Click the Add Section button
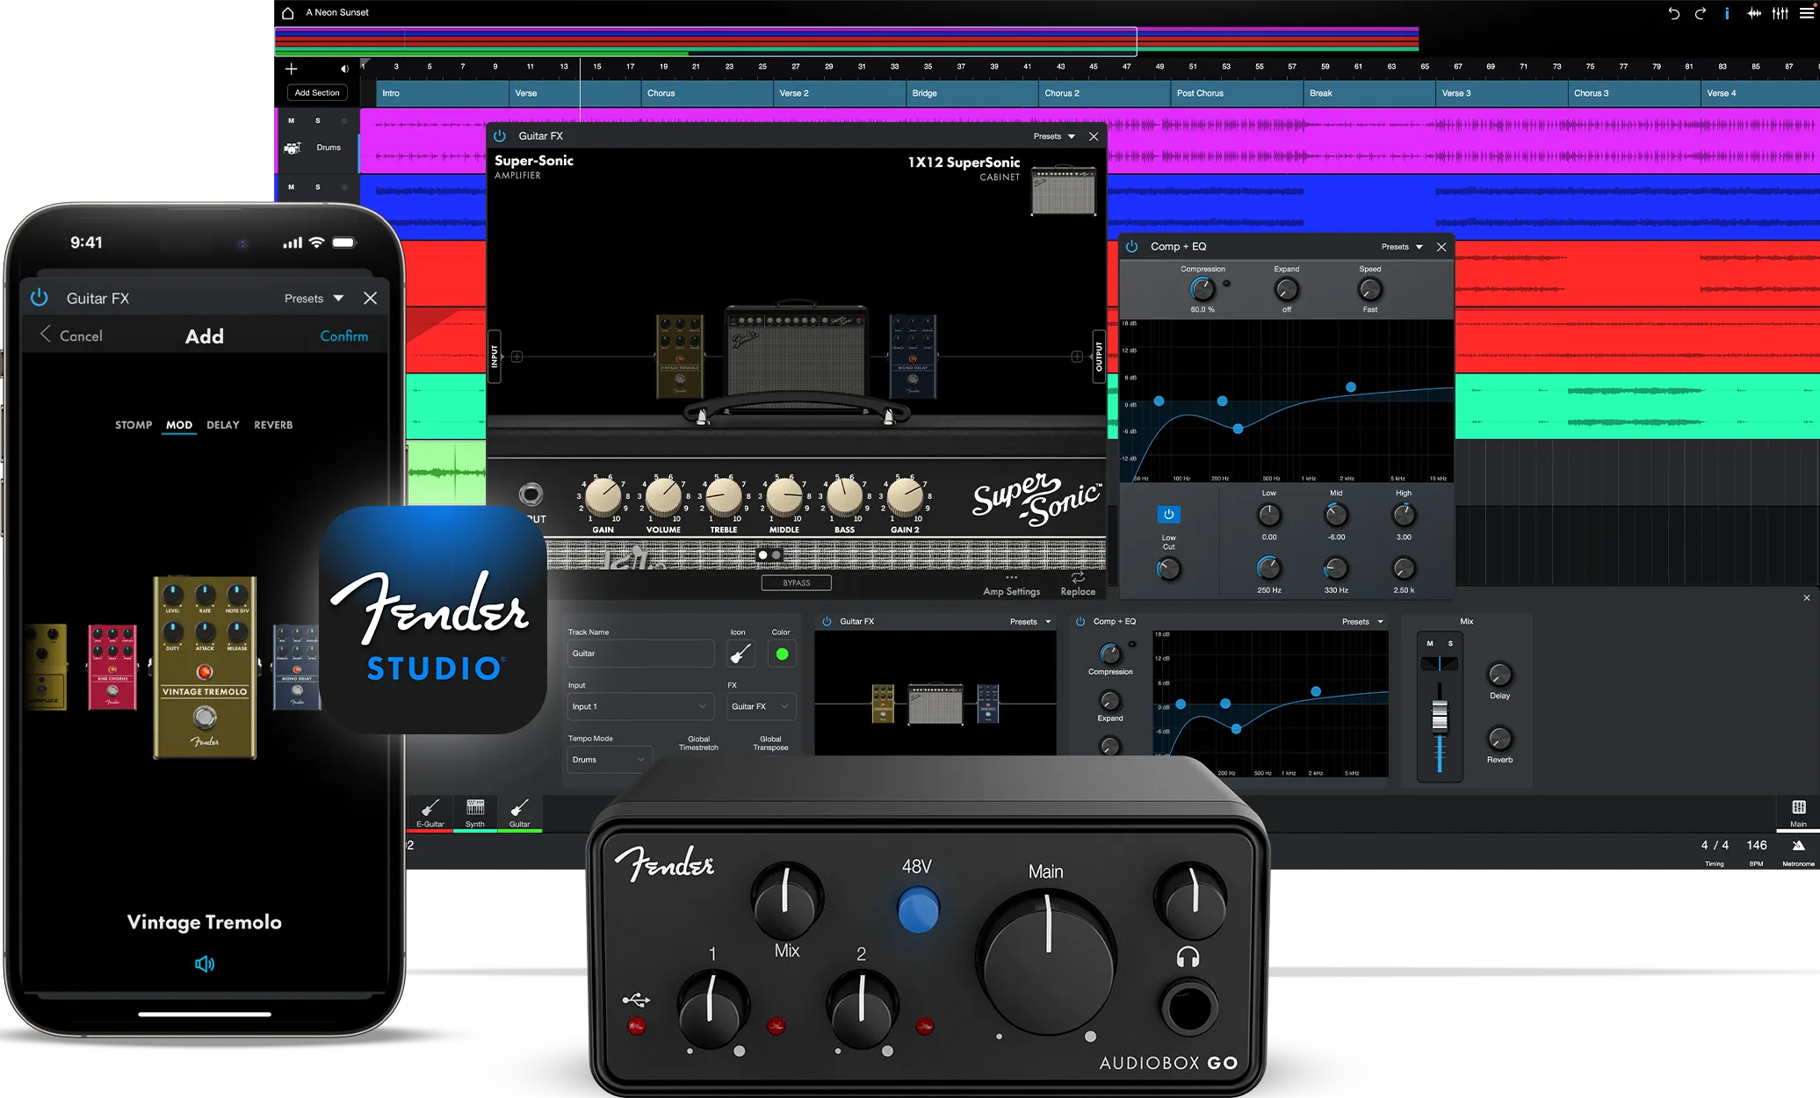The width and height of the screenshot is (1820, 1098). tap(317, 93)
